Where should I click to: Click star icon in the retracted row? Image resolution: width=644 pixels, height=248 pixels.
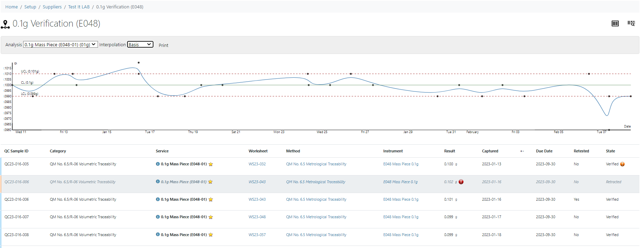tap(210, 182)
